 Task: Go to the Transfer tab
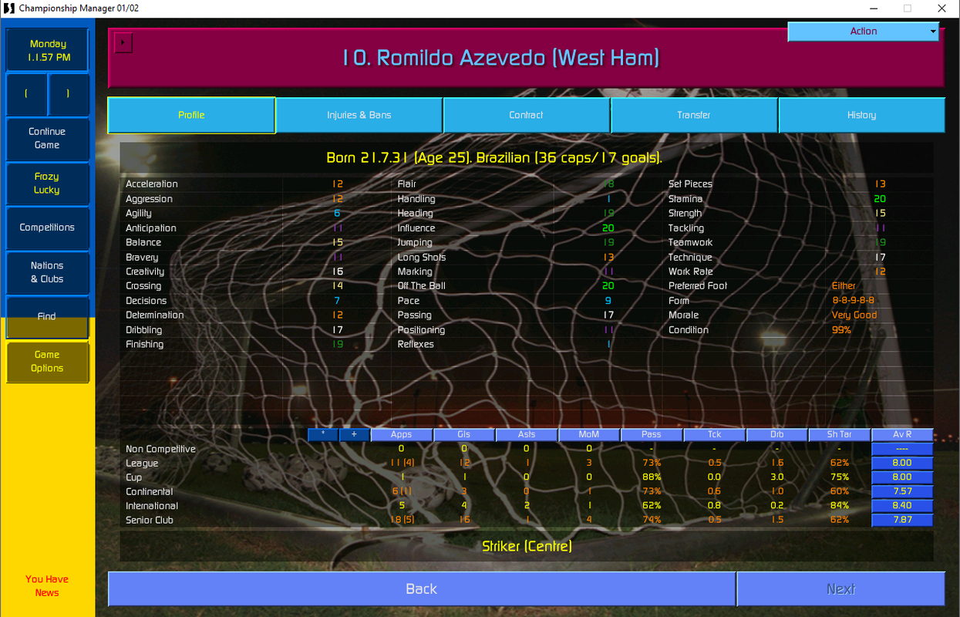point(694,115)
